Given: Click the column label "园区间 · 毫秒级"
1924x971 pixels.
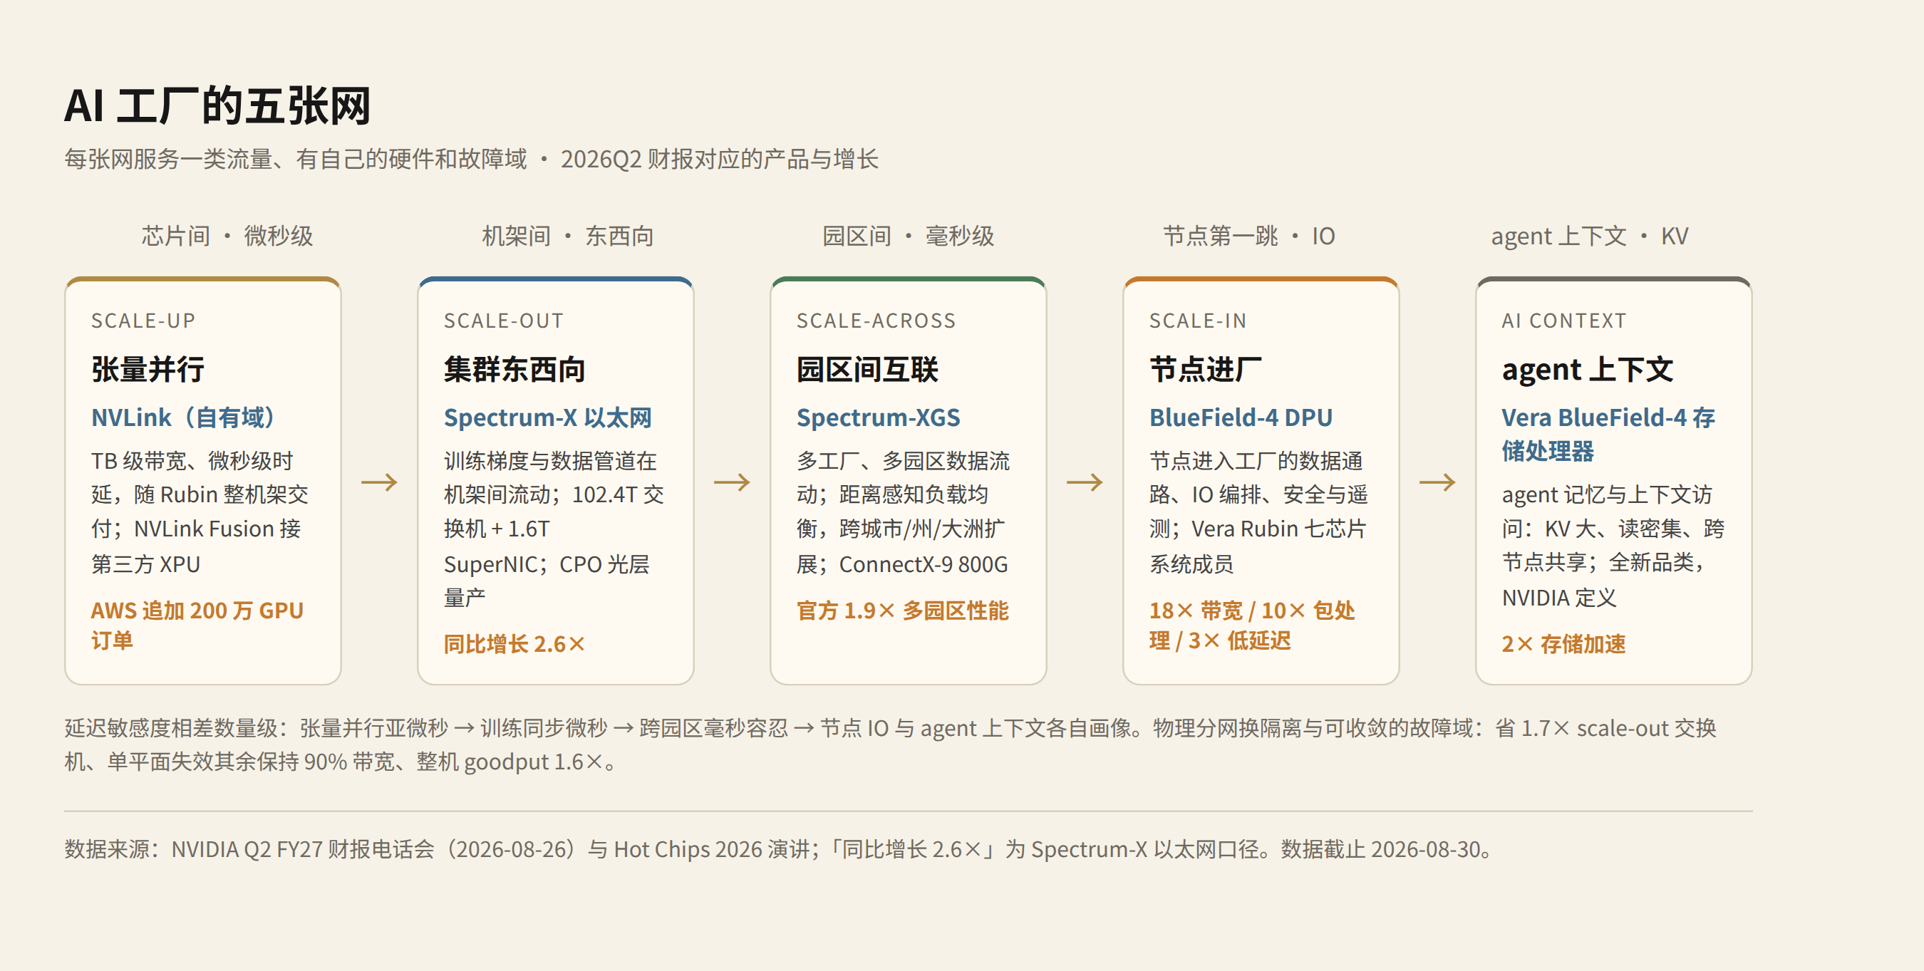Looking at the screenshot, I should click(x=909, y=236).
